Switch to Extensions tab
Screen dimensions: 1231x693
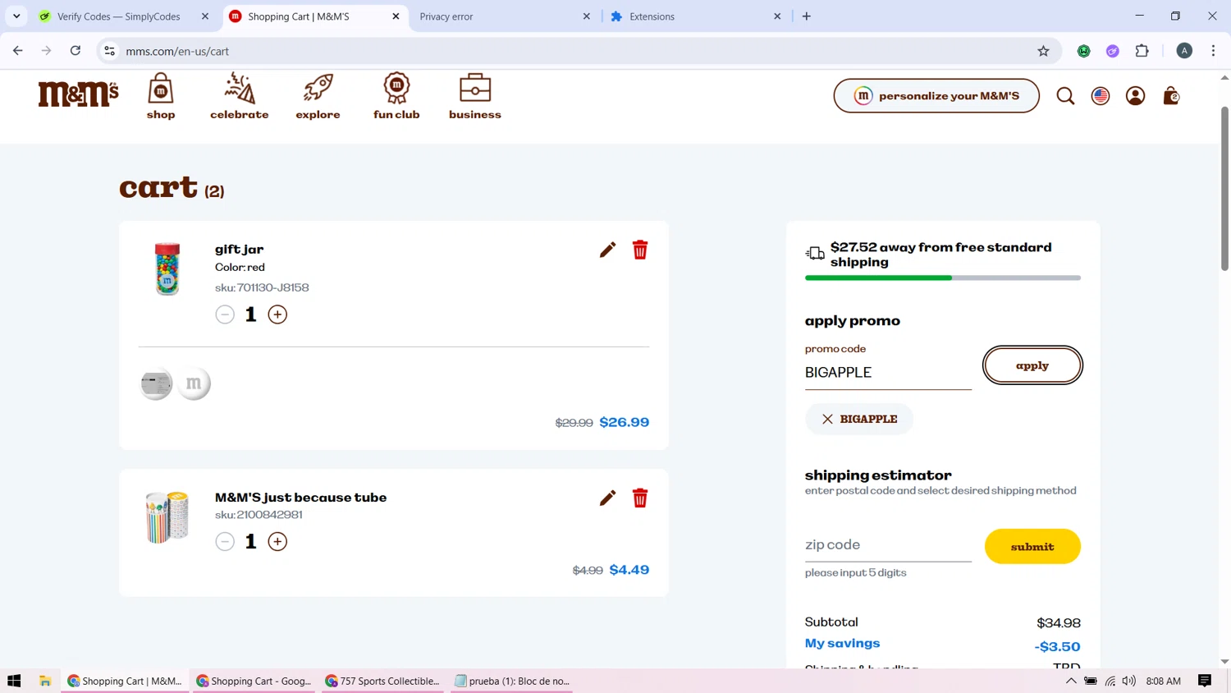[x=696, y=16]
